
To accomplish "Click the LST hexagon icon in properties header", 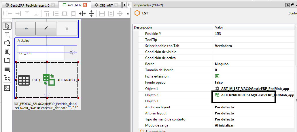I will tap(137, 14).
